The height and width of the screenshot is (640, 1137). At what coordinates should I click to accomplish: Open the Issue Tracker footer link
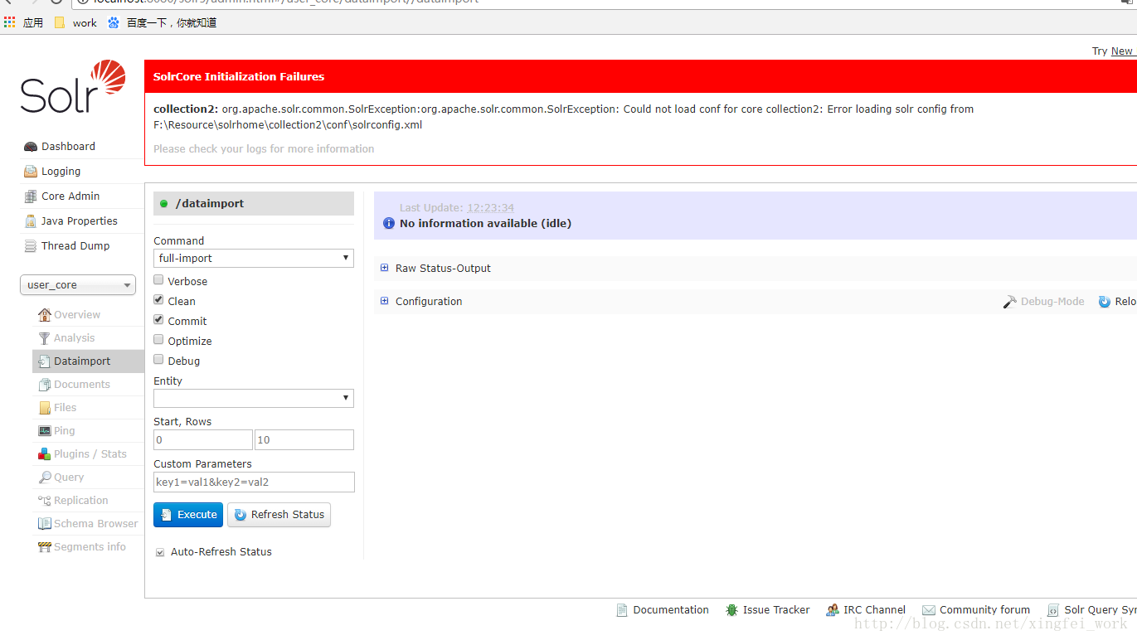click(x=776, y=610)
